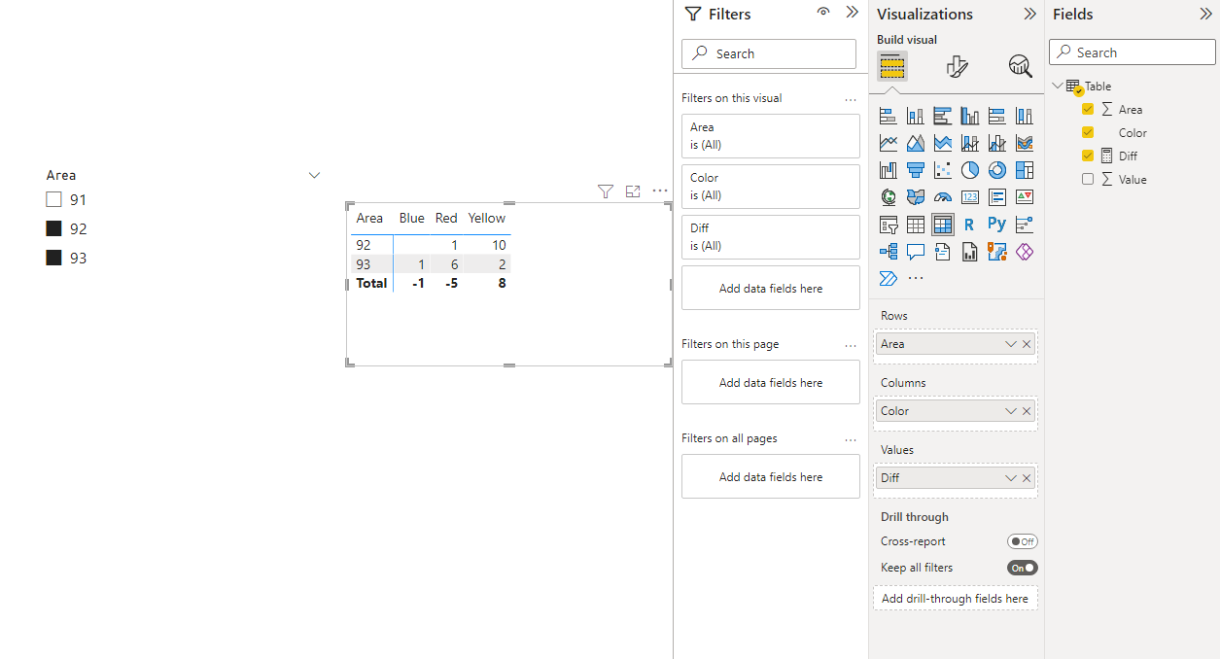Remove Diff from Values well
Viewport: 1220px width, 659px height.
point(1027,478)
